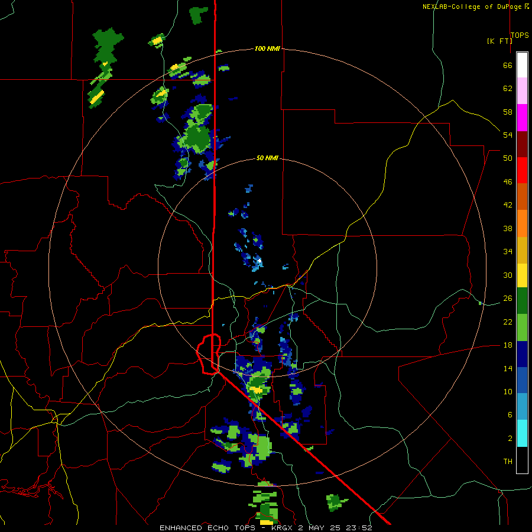Viewport: 532px width, 532px height.
Task: Click the black TH threshold legend swatch
Action: [522, 460]
